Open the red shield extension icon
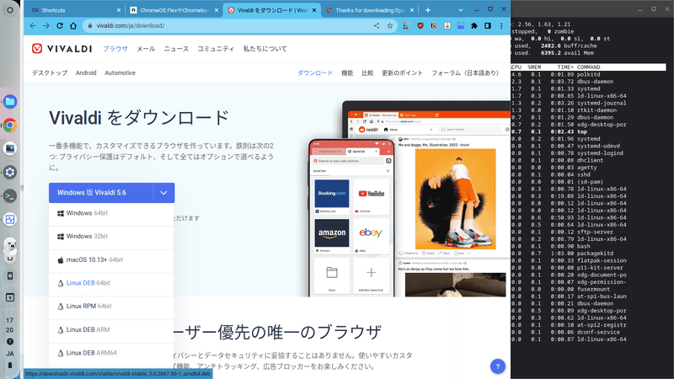The width and height of the screenshot is (674, 379). pos(420,26)
